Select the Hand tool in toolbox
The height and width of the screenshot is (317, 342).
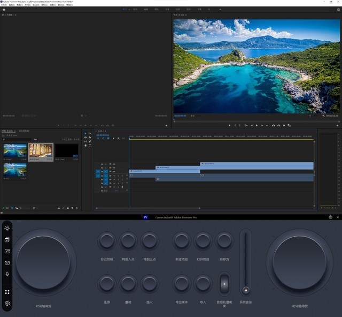85,145
